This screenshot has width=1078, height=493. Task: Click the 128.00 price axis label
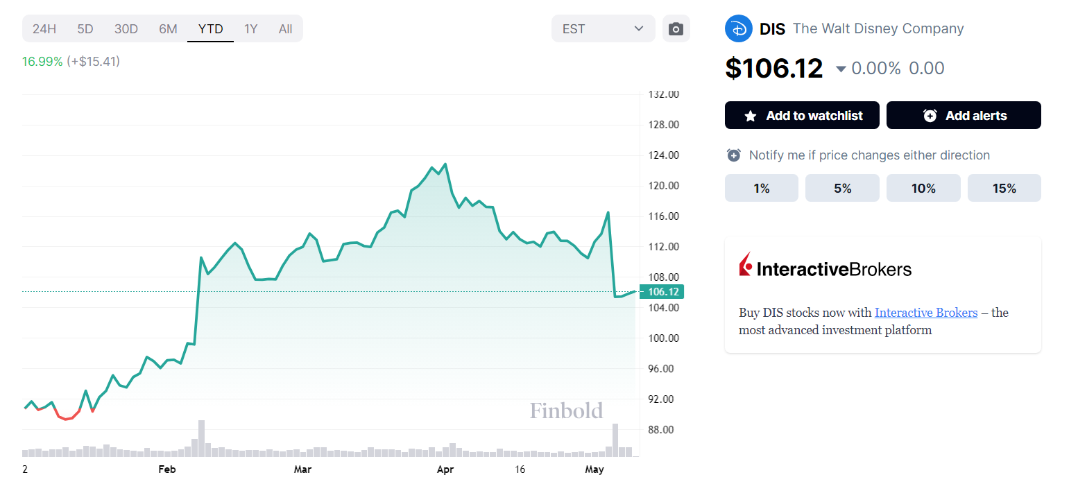coord(664,125)
